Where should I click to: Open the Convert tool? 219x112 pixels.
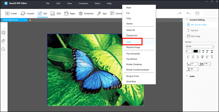tap(28, 13)
